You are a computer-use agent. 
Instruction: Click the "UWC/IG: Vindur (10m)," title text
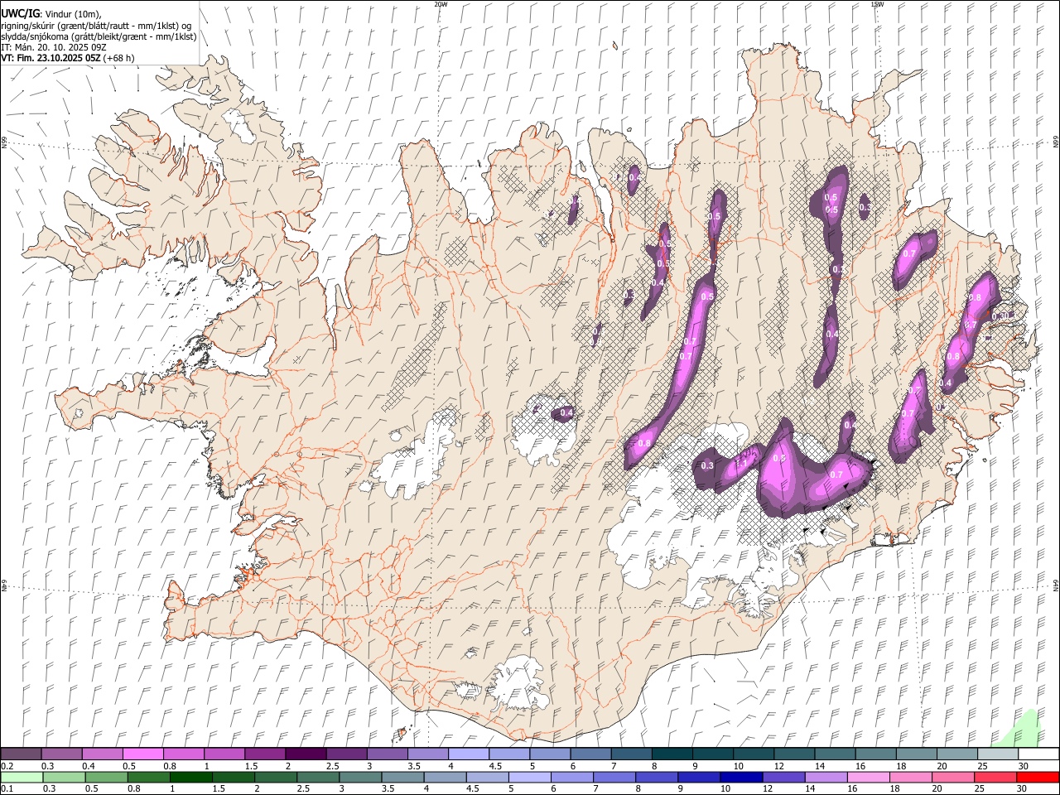51,13
